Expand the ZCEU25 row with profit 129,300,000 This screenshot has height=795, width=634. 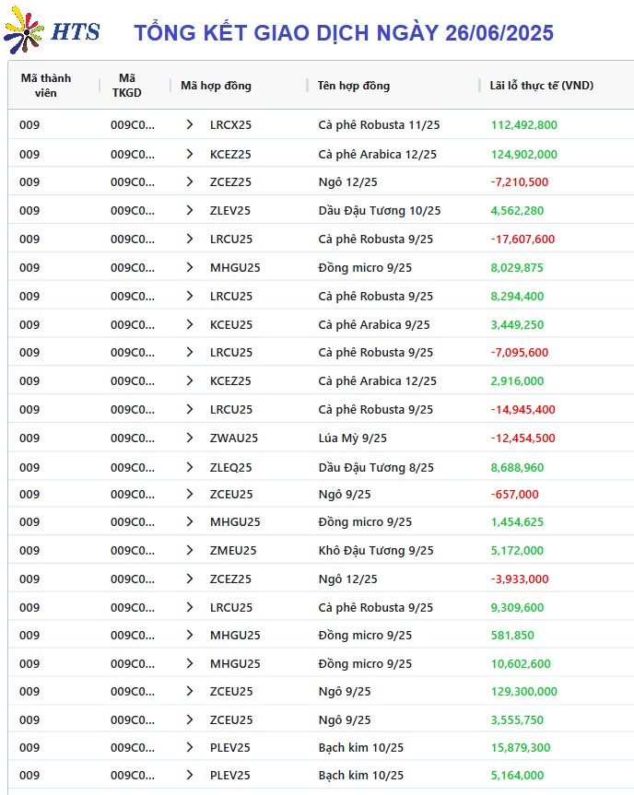(x=190, y=692)
